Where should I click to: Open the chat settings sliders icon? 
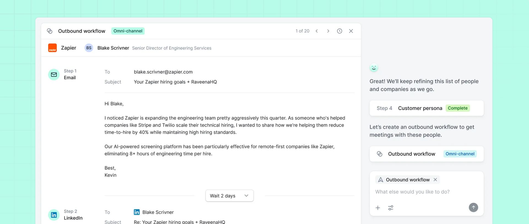391,208
